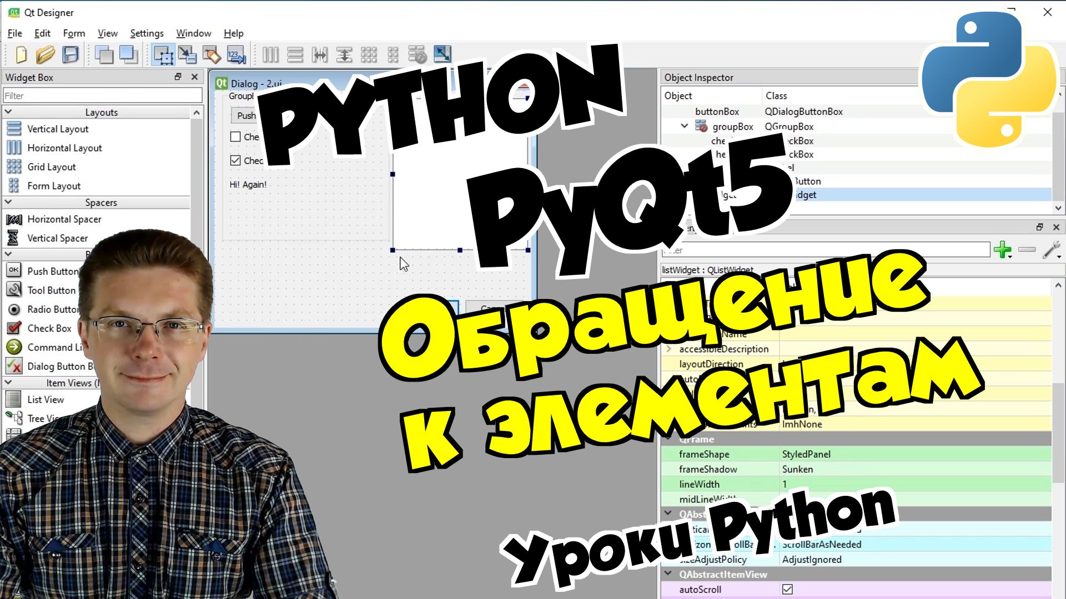Create a new form via the New icon
The height and width of the screenshot is (599, 1066).
point(21,55)
